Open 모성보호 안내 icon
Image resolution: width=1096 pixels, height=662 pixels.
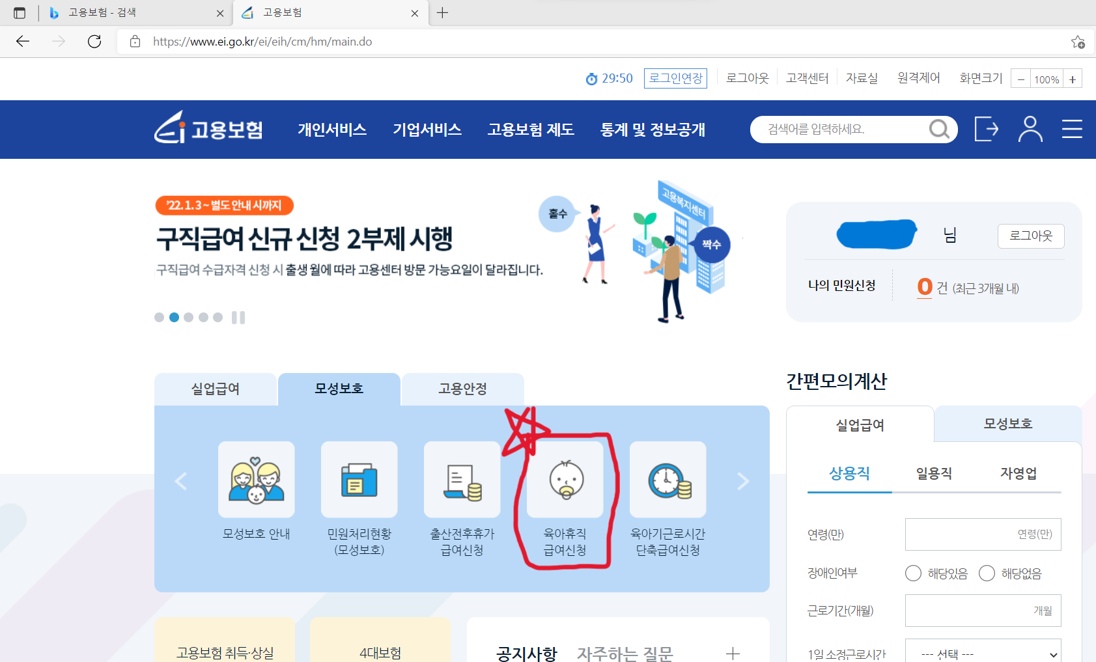pyautogui.click(x=257, y=480)
